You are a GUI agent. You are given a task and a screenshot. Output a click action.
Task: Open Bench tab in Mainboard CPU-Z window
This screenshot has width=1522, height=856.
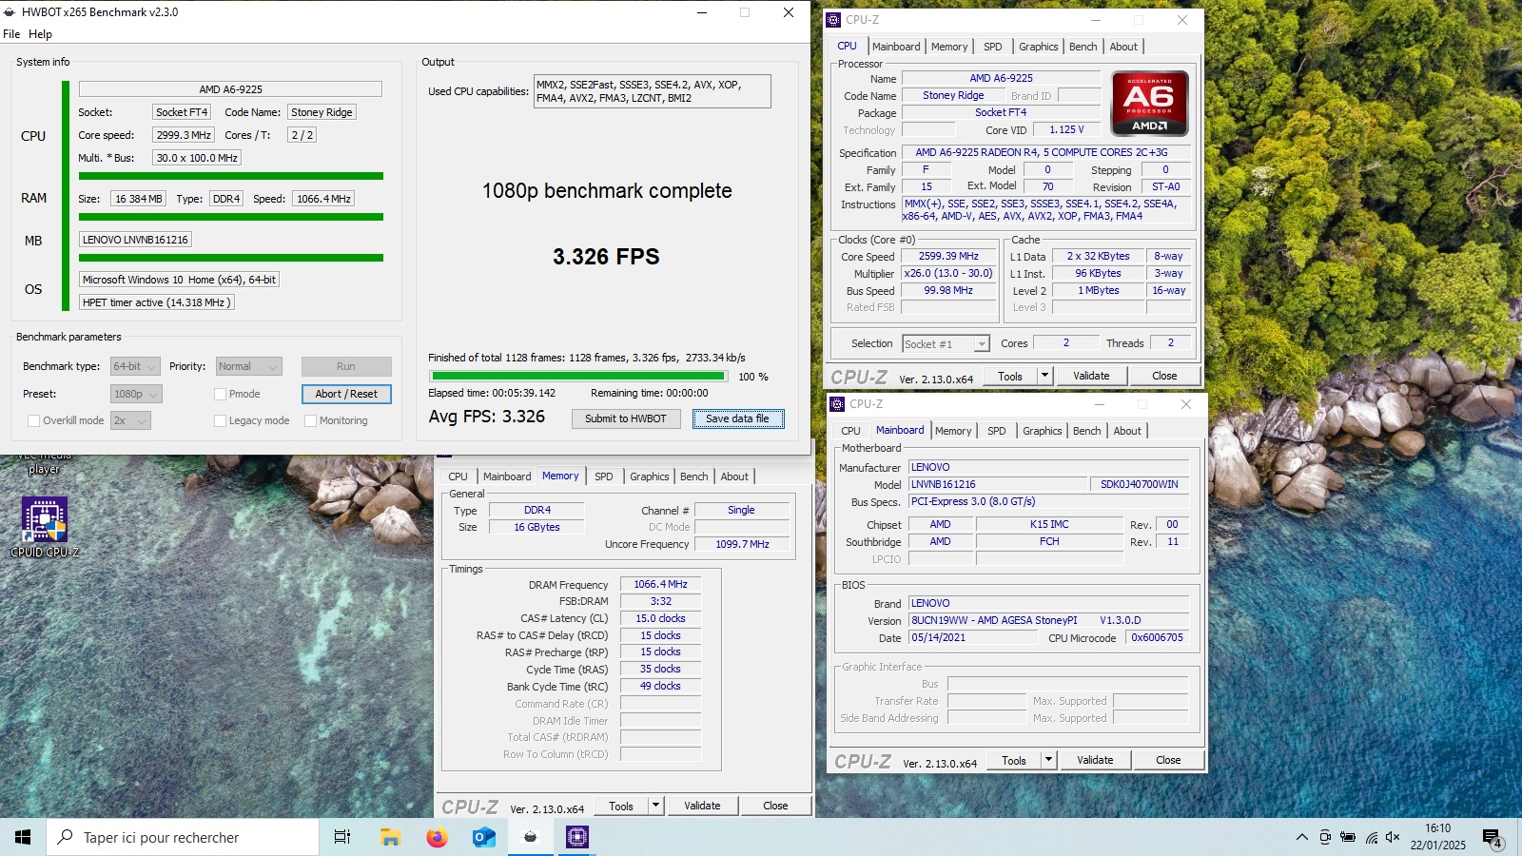click(x=1086, y=431)
